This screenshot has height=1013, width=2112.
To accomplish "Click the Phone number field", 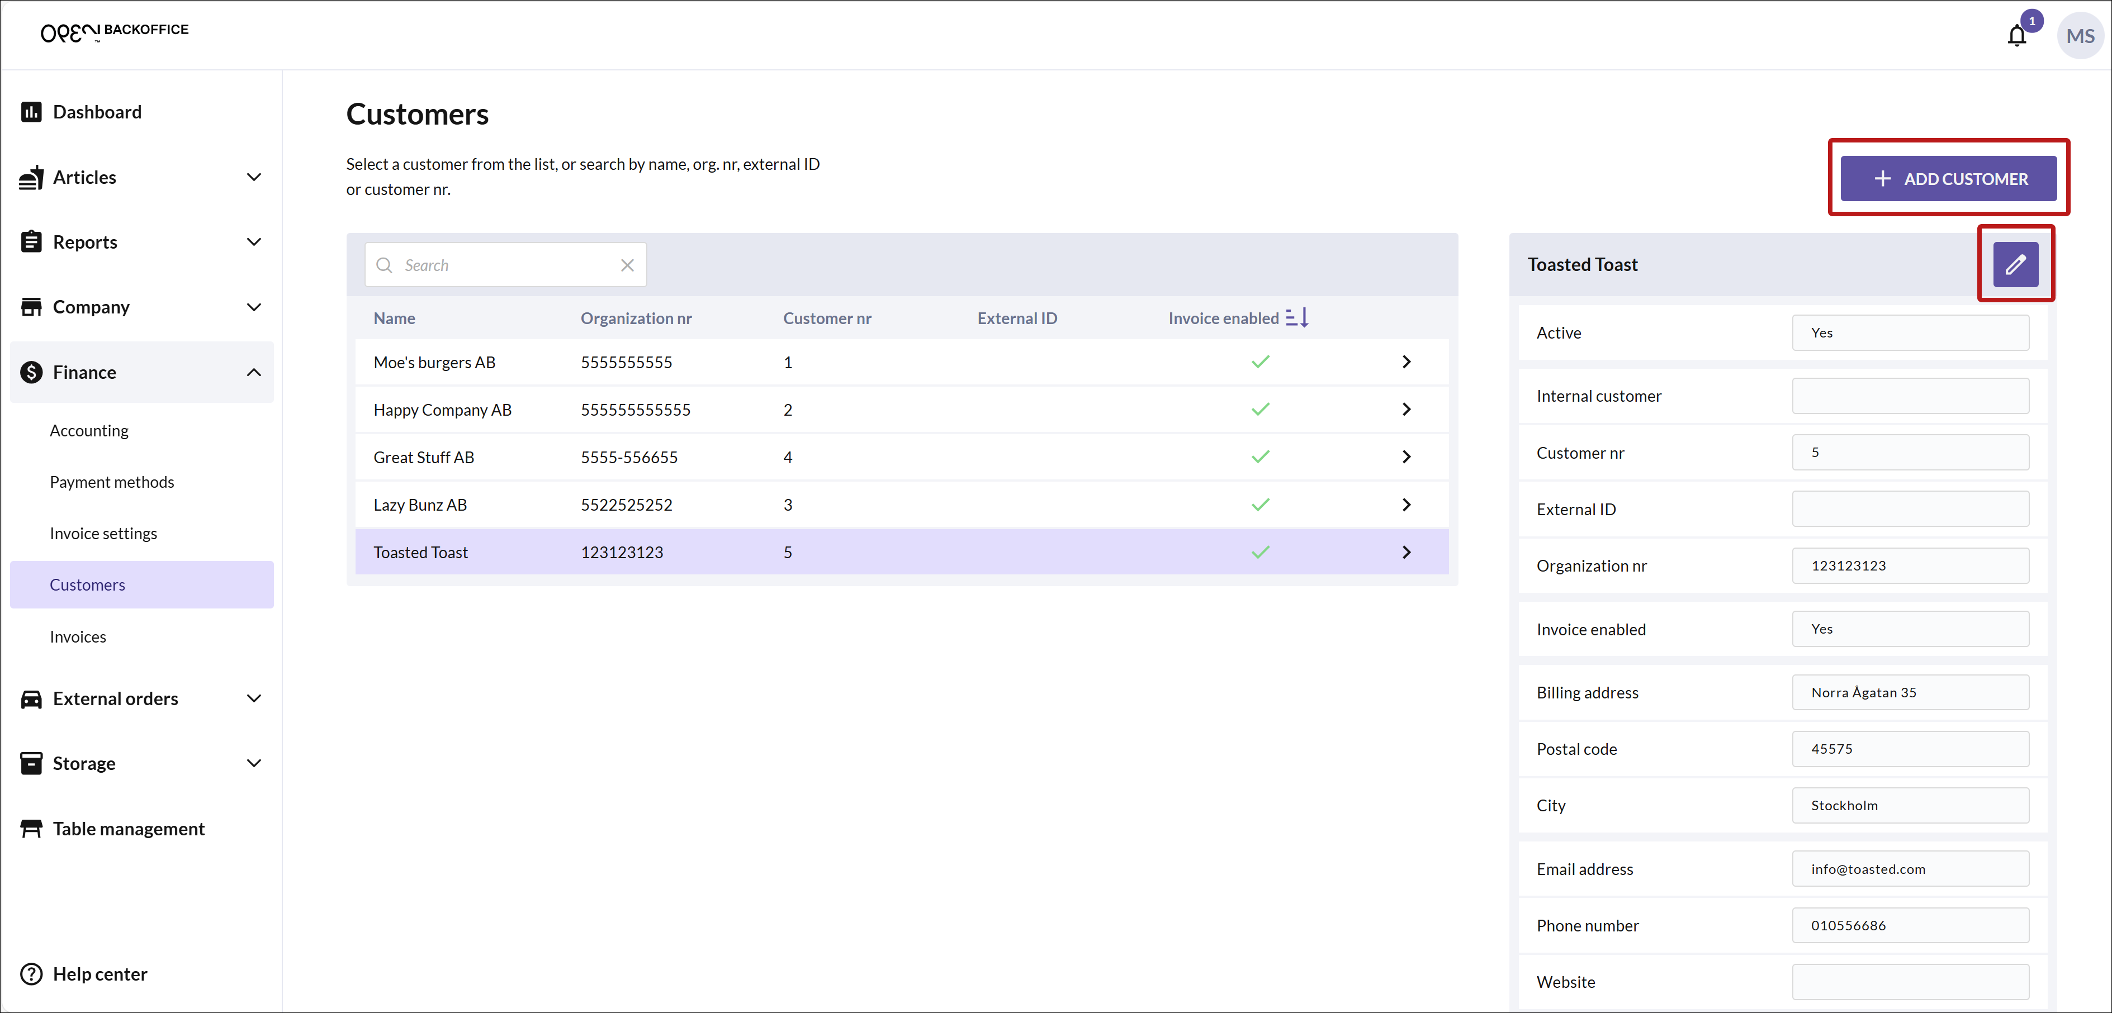I will [1910, 925].
